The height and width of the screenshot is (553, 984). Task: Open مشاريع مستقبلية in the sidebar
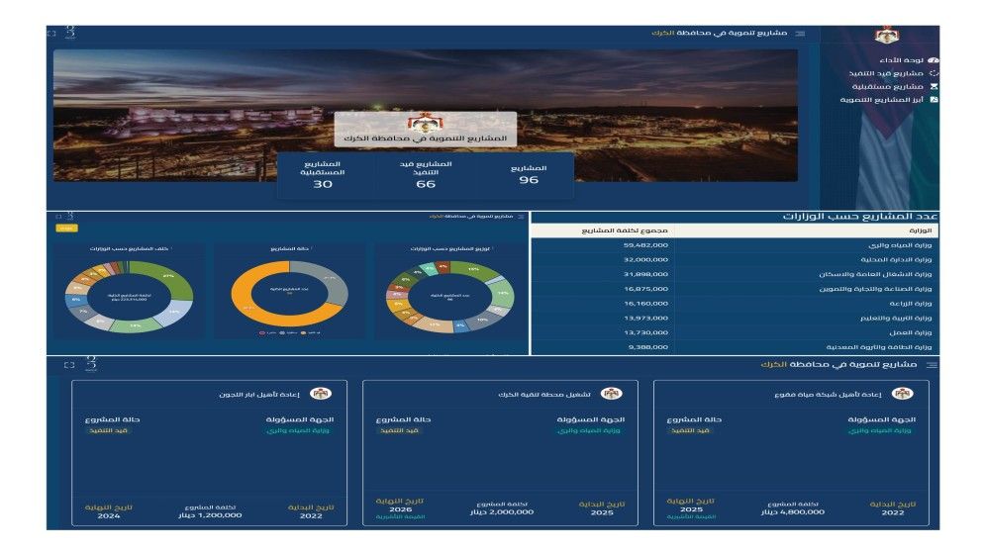click(x=887, y=86)
